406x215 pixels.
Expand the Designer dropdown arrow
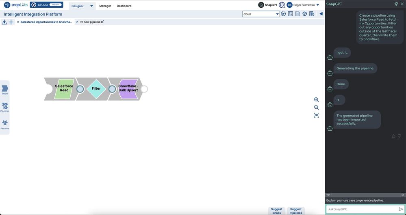click(x=91, y=6)
